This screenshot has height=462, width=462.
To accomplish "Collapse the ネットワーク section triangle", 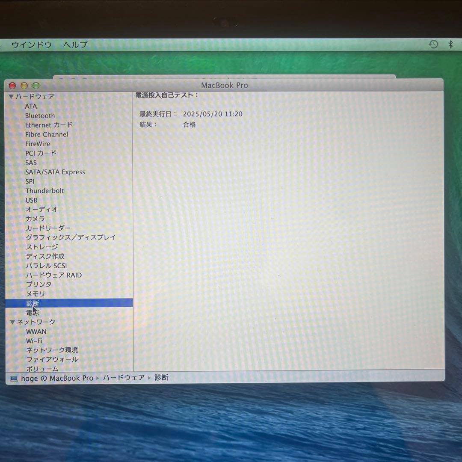I will 12,322.
